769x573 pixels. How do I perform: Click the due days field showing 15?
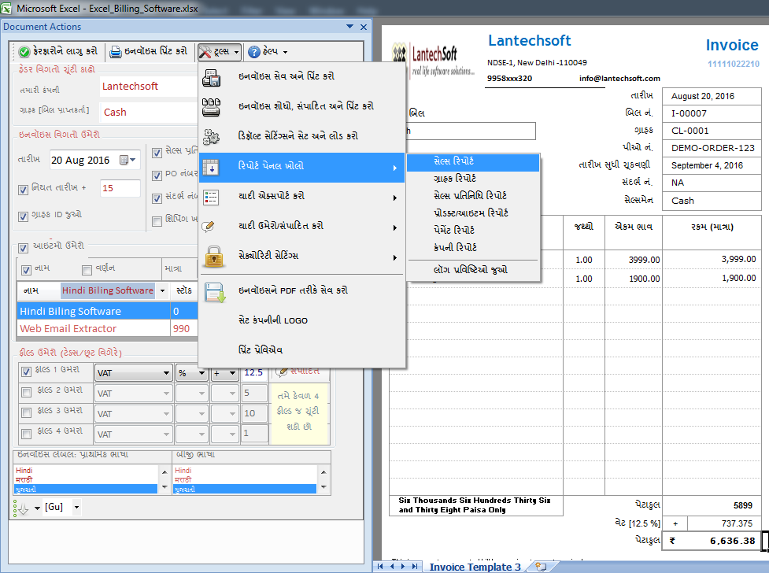(x=120, y=188)
